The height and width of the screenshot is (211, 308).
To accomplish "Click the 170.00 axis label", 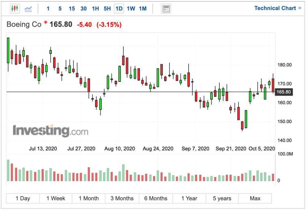I will point(284,83).
